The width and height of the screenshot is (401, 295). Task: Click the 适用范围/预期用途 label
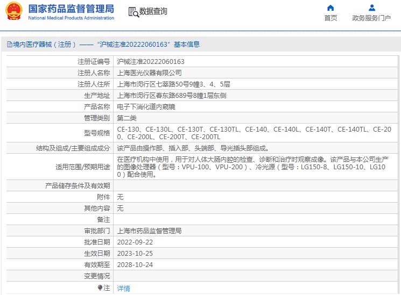[82, 167]
